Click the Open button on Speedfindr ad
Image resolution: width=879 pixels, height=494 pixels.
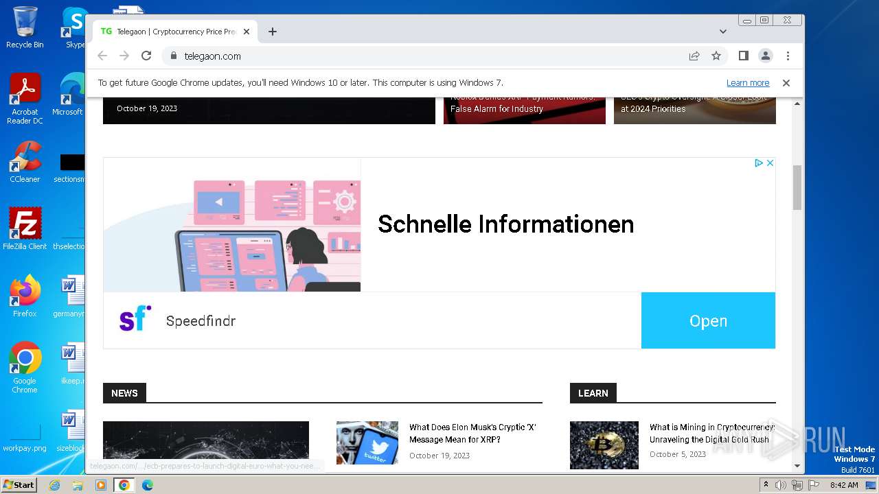pyautogui.click(x=708, y=320)
